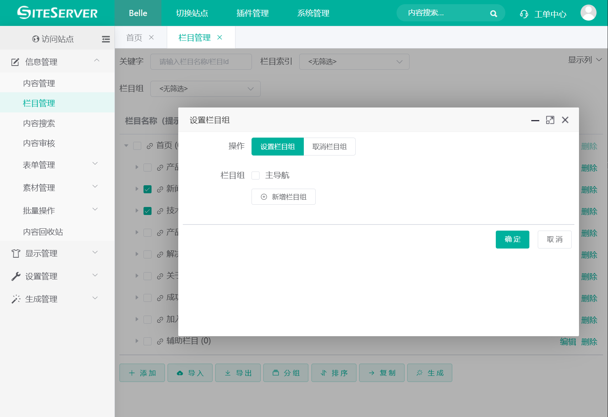Click the user avatar icon
Image resolution: width=608 pixels, height=417 pixels.
click(588, 13)
